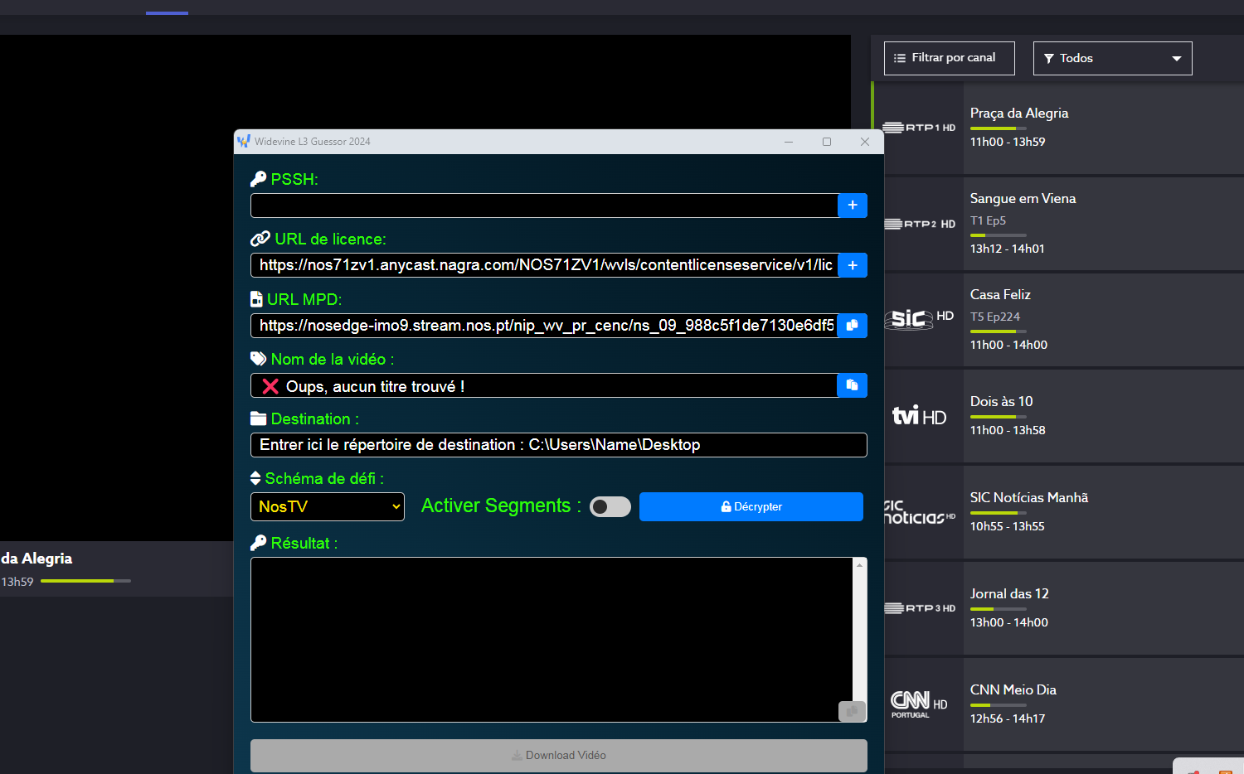Click into the PSSH input field
Image resolution: width=1244 pixels, height=774 pixels.
pos(544,206)
